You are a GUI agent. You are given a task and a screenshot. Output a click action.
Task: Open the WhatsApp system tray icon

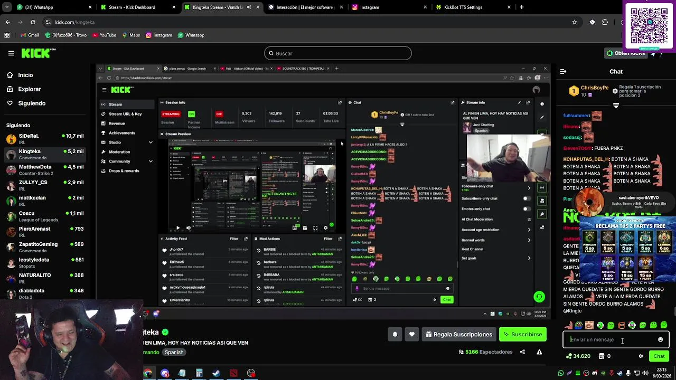click(x=561, y=373)
